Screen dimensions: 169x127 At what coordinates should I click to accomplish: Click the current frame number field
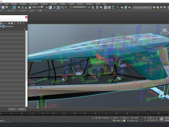pyautogui.click(x=151, y=120)
